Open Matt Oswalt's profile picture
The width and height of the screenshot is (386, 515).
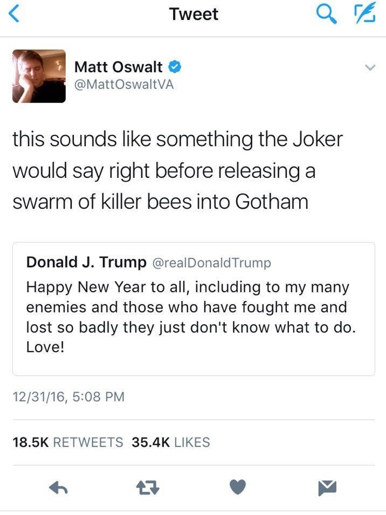(39, 76)
